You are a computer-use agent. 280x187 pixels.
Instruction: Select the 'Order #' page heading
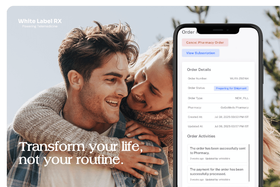(190, 32)
